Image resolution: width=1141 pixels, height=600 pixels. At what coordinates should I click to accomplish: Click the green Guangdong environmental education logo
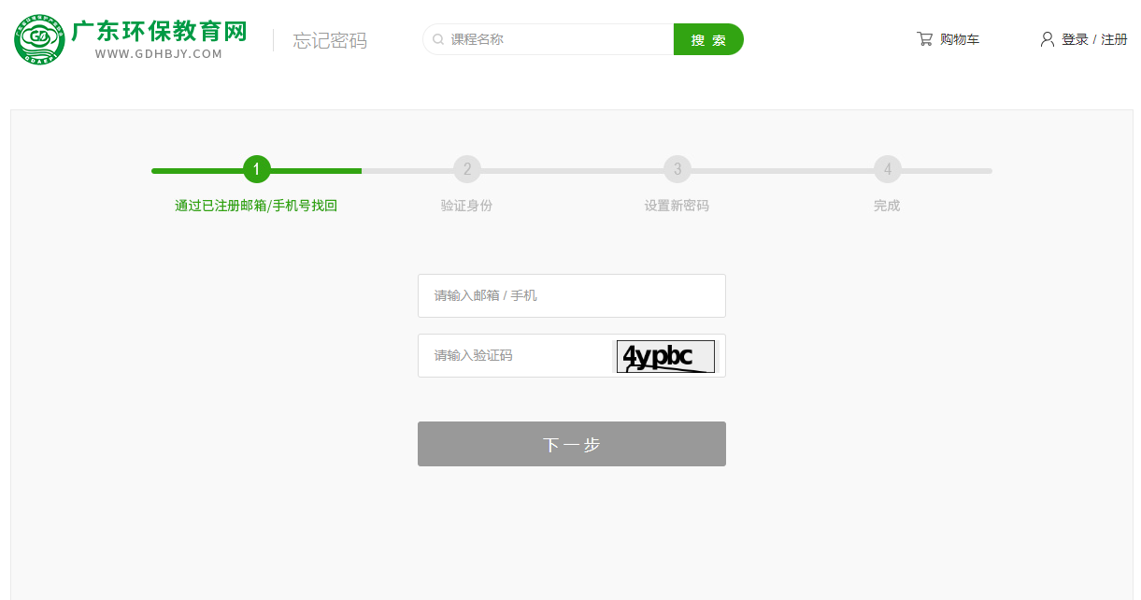pos(39,39)
